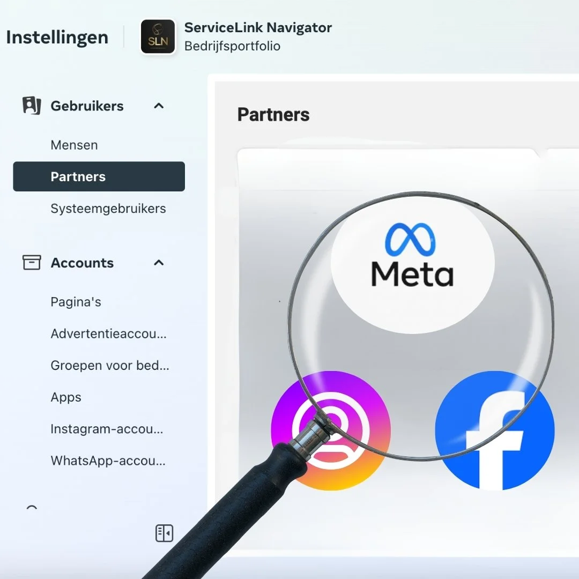Click the Accounts section header

tap(82, 263)
